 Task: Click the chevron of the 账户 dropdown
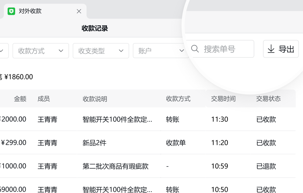point(181,51)
